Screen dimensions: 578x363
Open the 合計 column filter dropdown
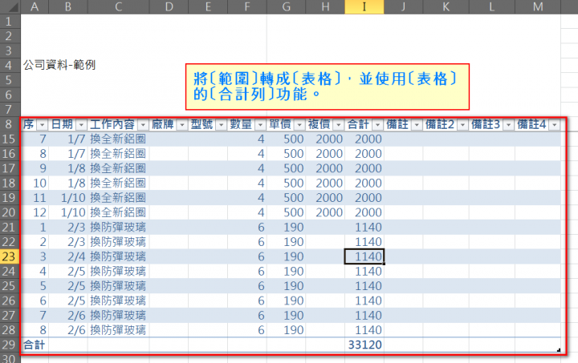(x=377, y=125)
